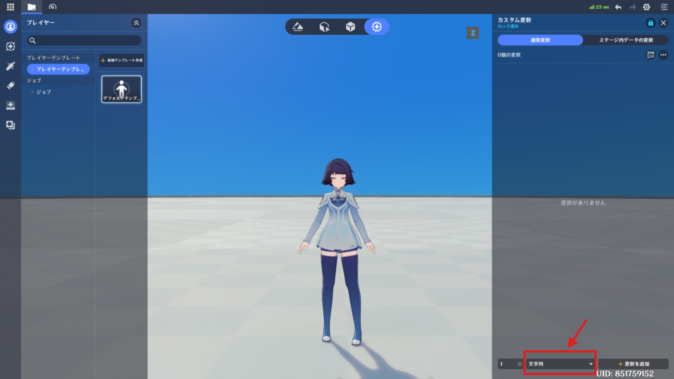Select the object cursor mode icon
Image resolution: width=674 pixels, height=379 pixels.
point(324,26)
